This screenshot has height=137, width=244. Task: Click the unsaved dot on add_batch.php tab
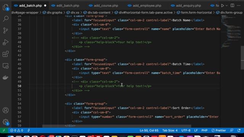[x=45, y=6]
